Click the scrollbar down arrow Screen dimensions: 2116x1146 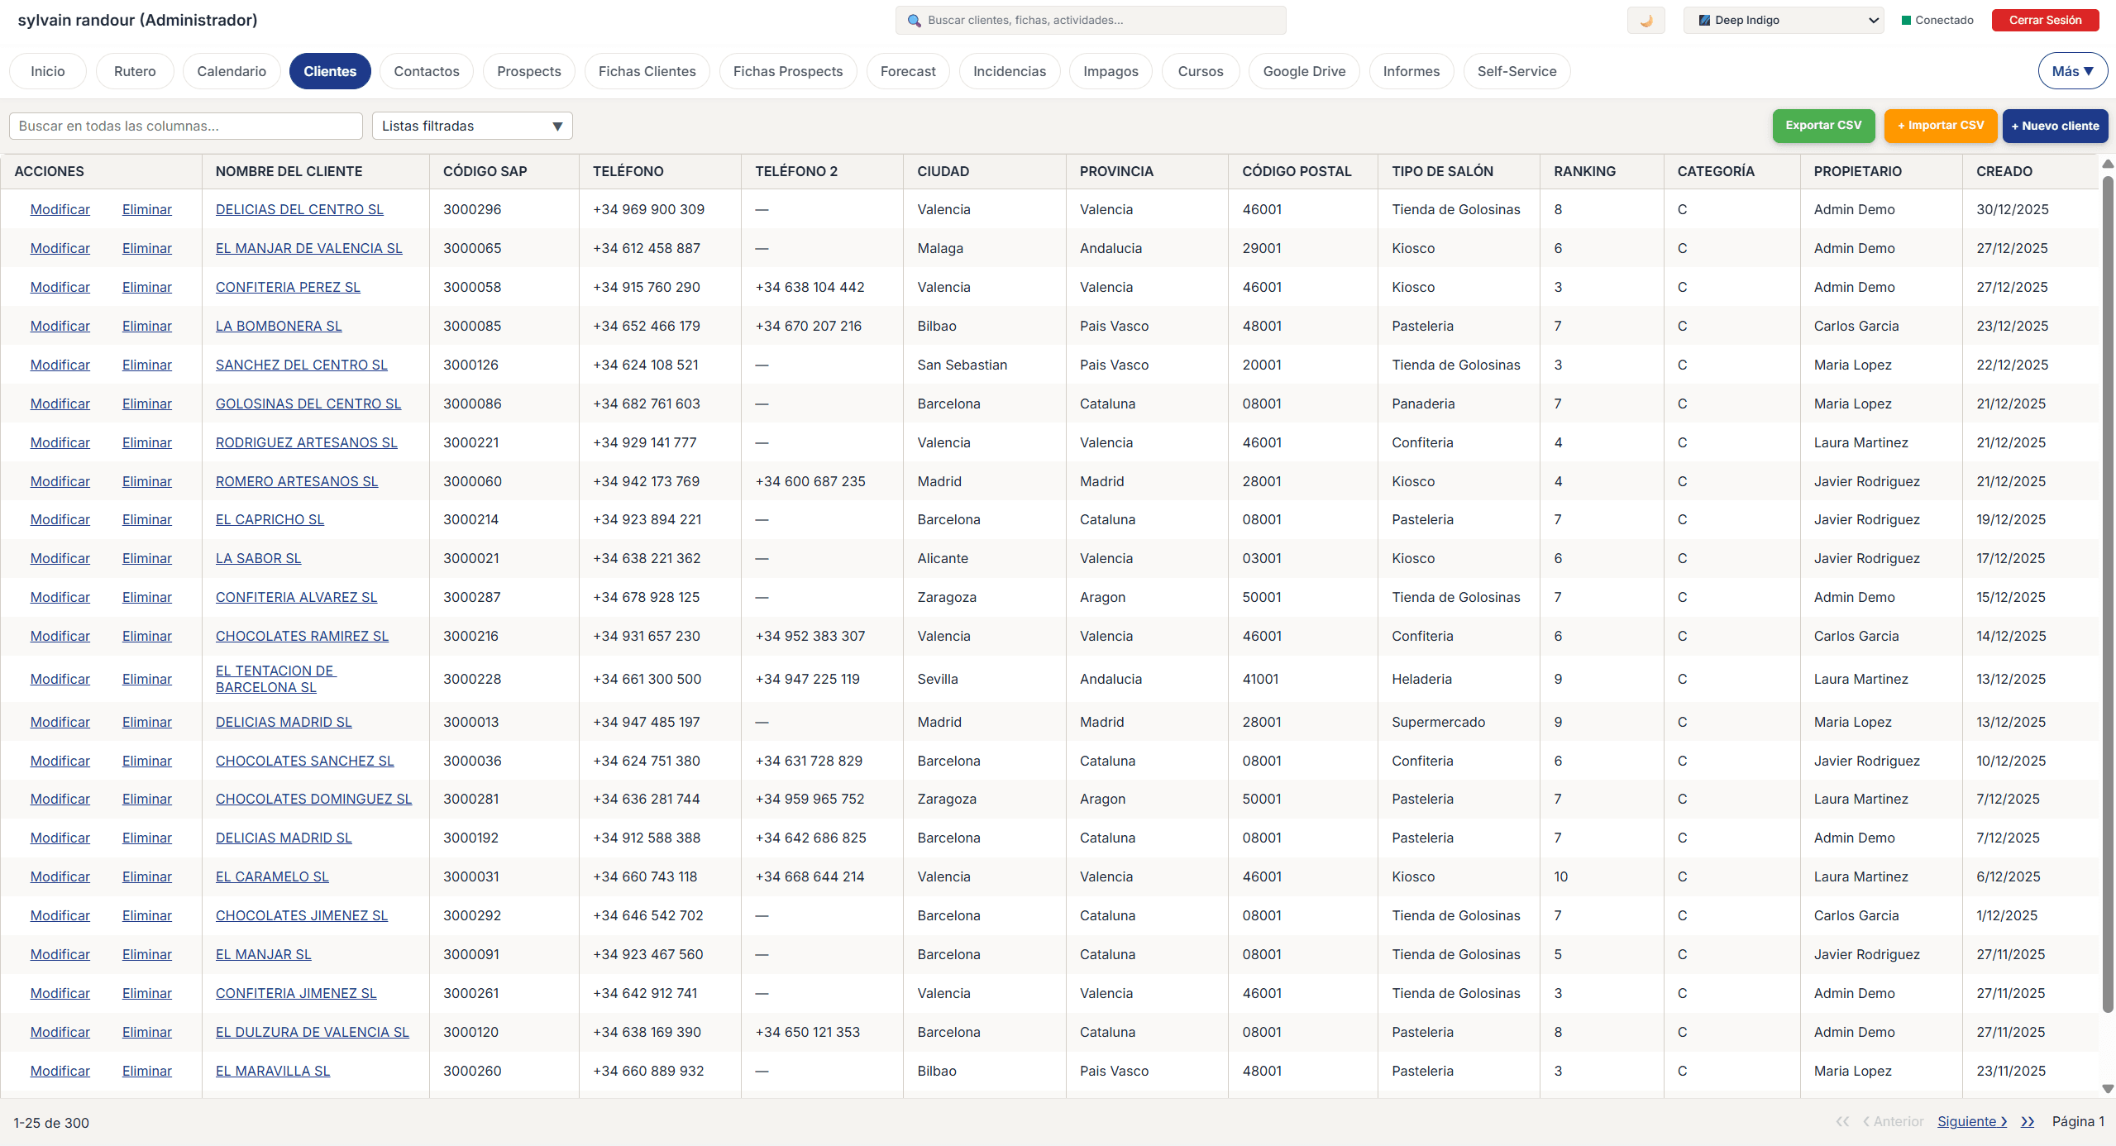coord(2107,1089)
